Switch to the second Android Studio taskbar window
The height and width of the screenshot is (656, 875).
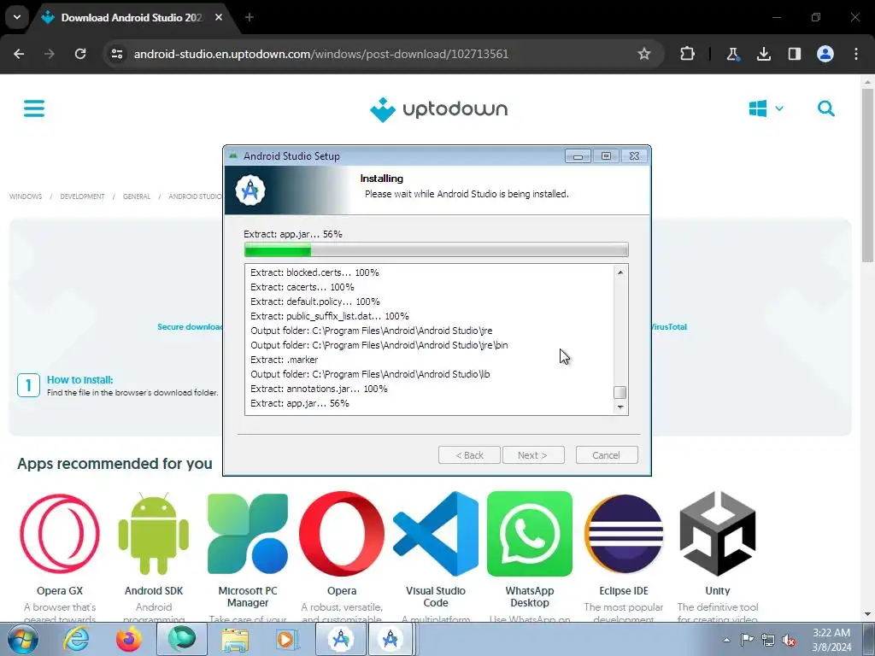point(391,639)
